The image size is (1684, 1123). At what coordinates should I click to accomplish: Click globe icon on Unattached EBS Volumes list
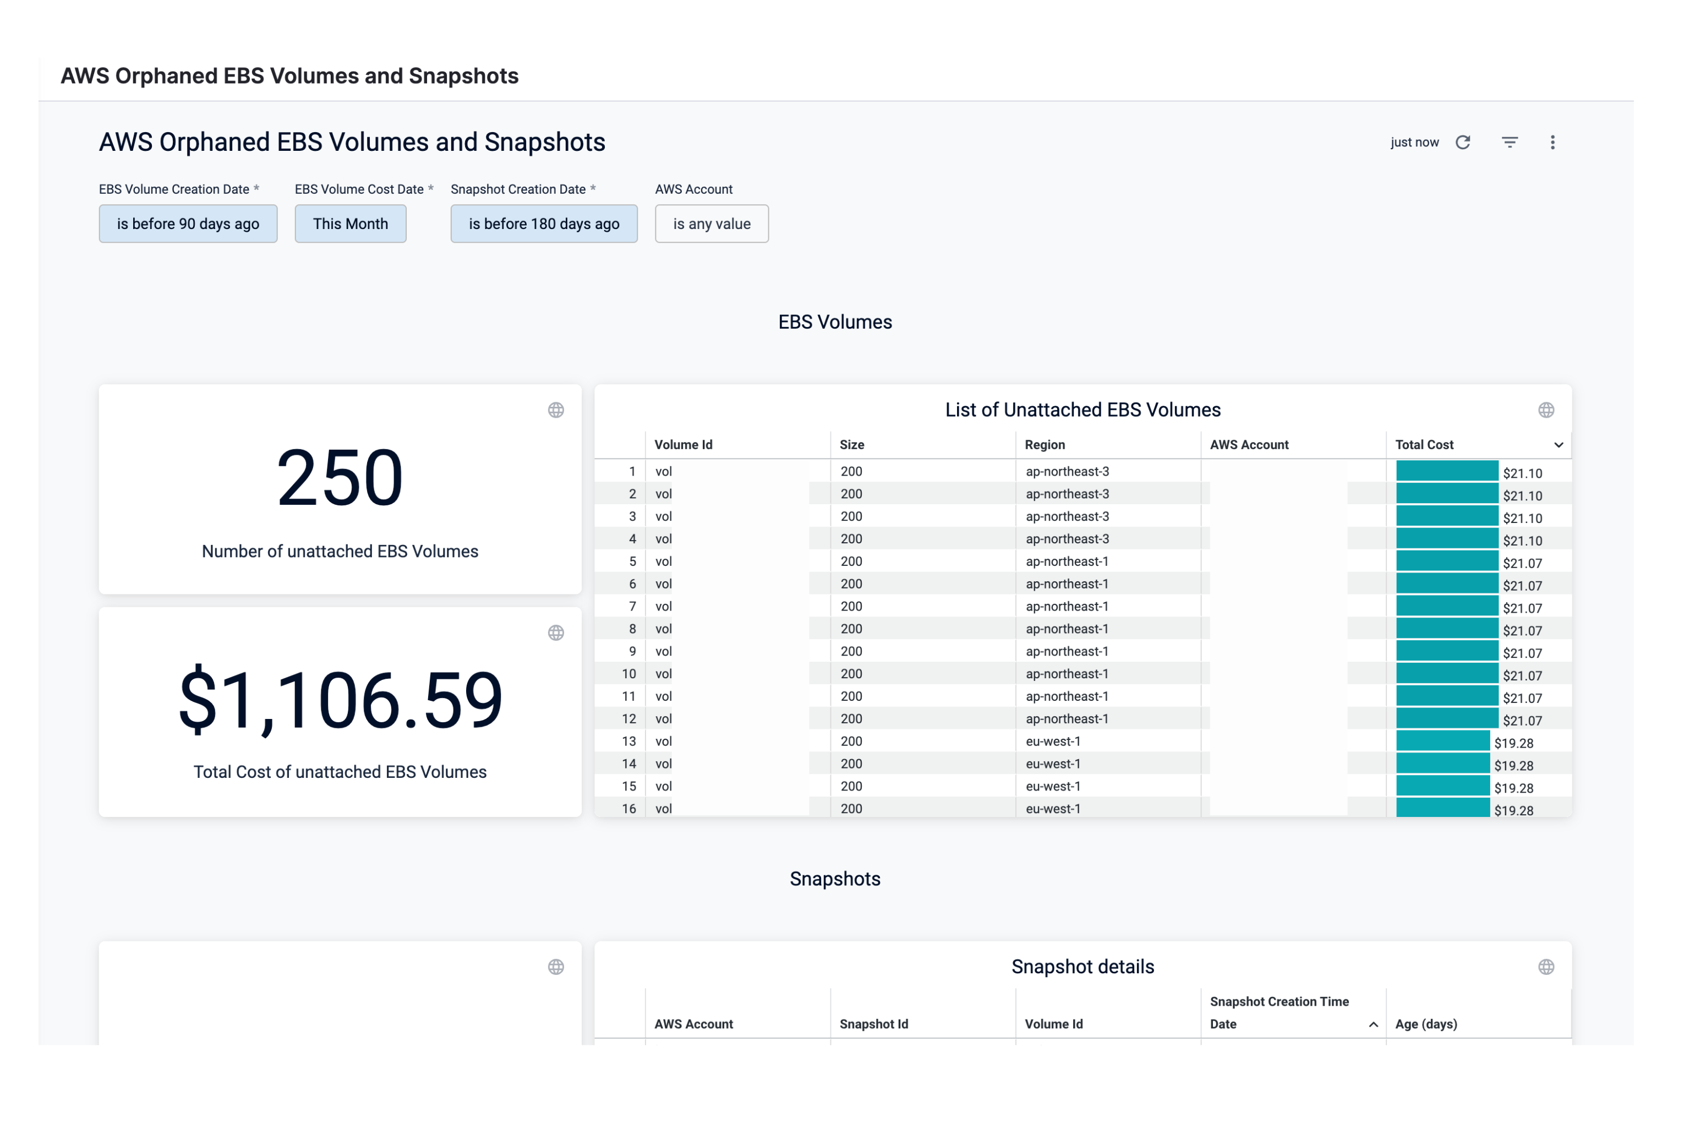[x=1546, y=410]
